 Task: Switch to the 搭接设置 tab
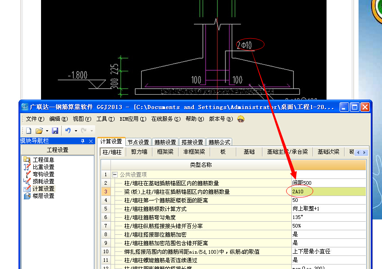pos(192,142)
